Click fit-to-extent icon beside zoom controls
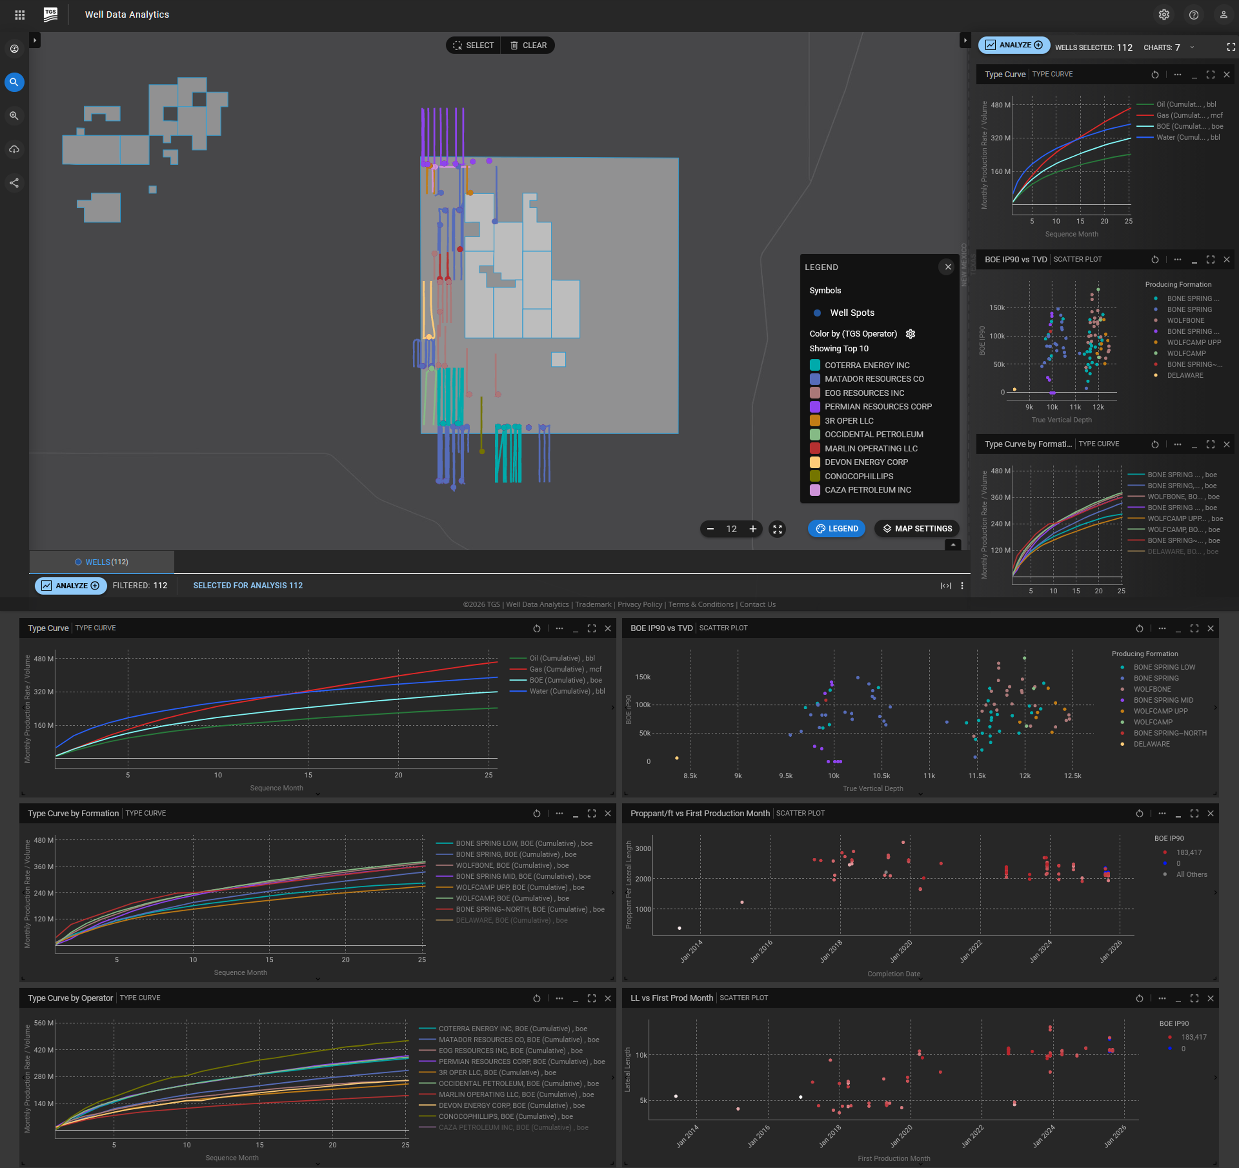Image resolution: width=1239 pixels, height=1168 pixels. pos(777,529)
